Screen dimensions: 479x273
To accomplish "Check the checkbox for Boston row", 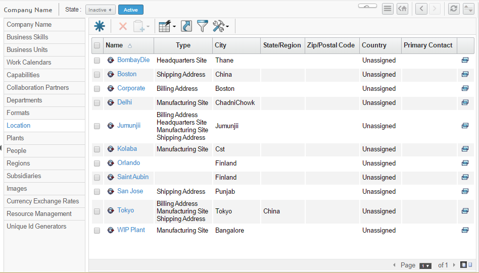I will click(x=97, y=75).
